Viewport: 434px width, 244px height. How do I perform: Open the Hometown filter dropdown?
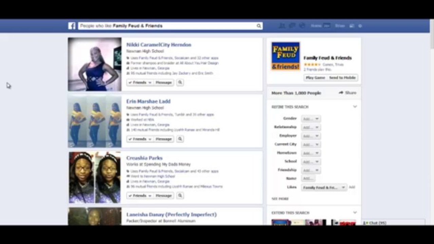(x=311, y=153)
